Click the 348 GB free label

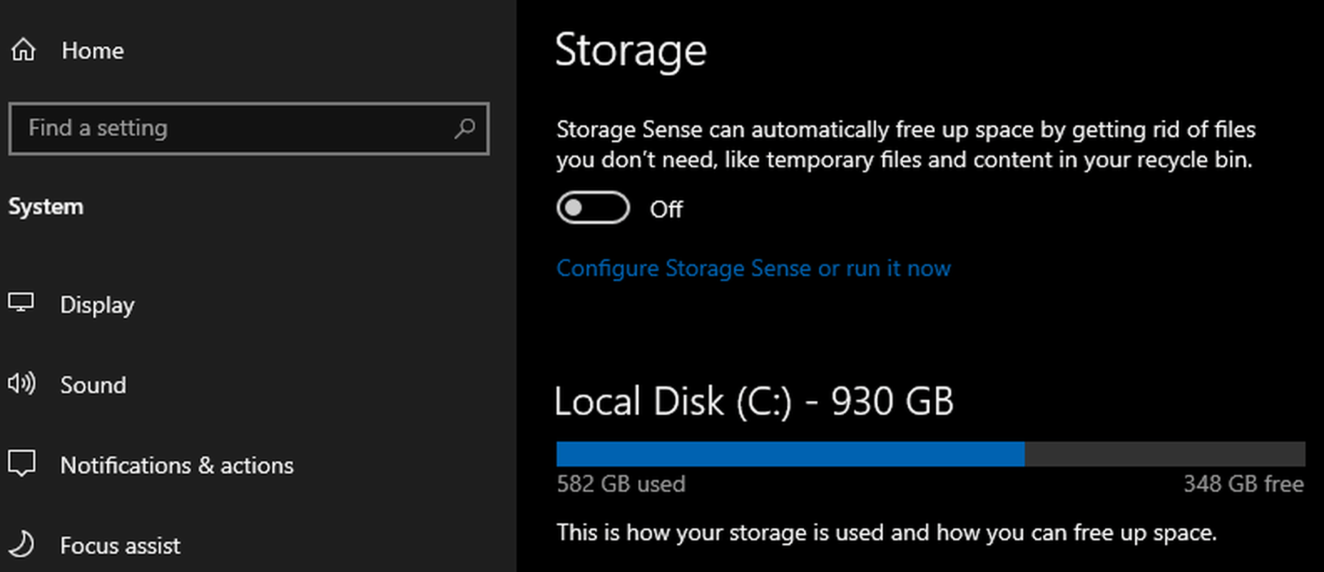coord(1243,484)
